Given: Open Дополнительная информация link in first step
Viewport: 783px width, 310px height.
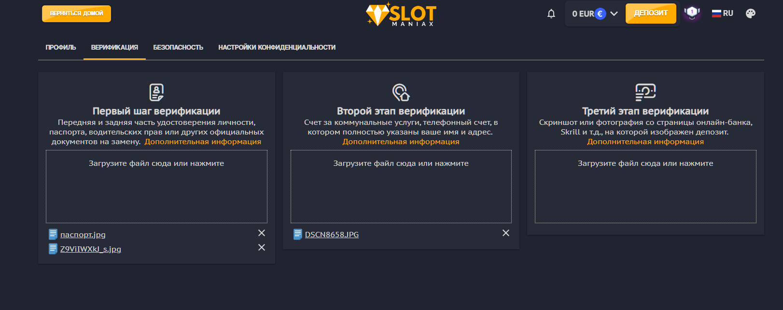Looking at the screenshot, I should (203, 142).
